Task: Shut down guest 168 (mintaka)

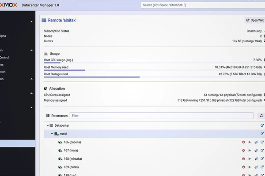Action: (x=243, y=159)
